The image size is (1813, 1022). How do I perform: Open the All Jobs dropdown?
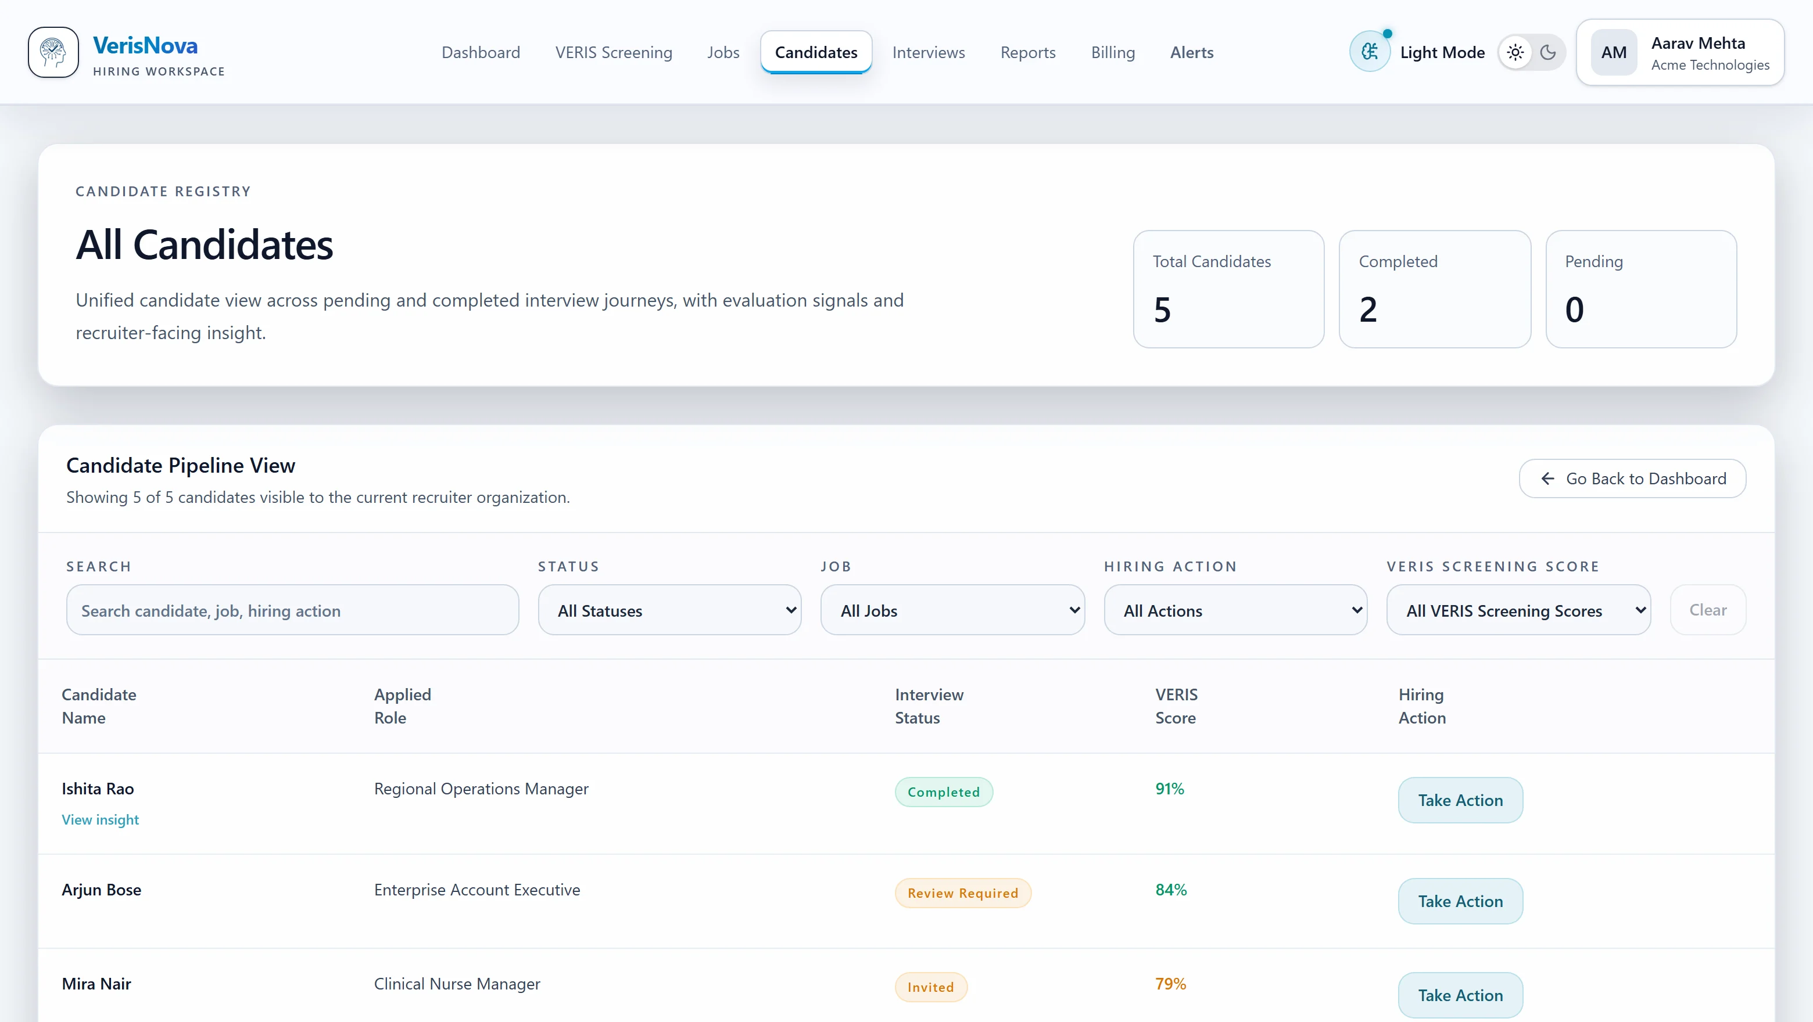(x=952, y=610)
